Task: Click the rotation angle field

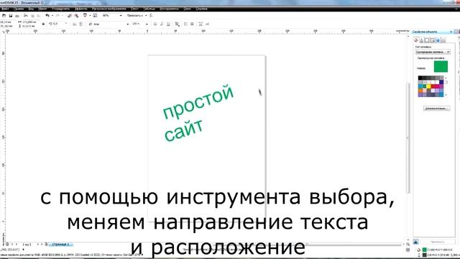Action: [x=57, y=24]
